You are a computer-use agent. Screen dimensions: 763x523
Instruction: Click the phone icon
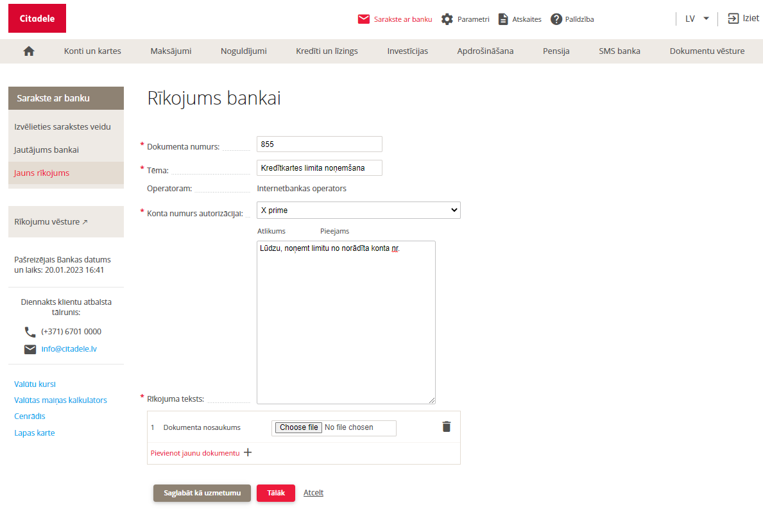point(30,332)
